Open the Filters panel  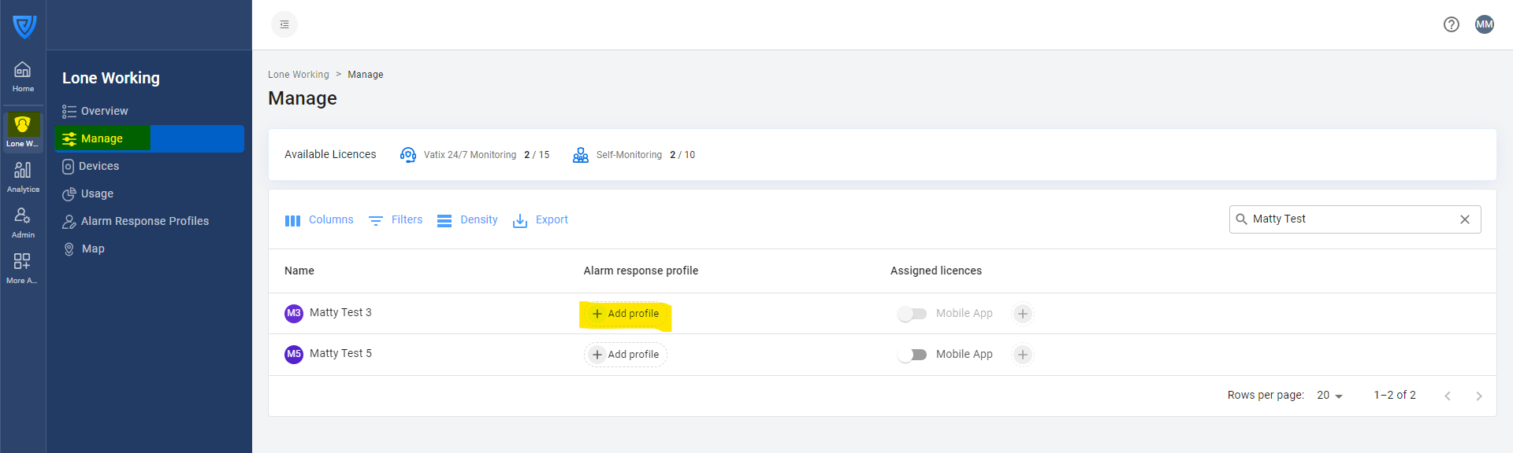396,220
